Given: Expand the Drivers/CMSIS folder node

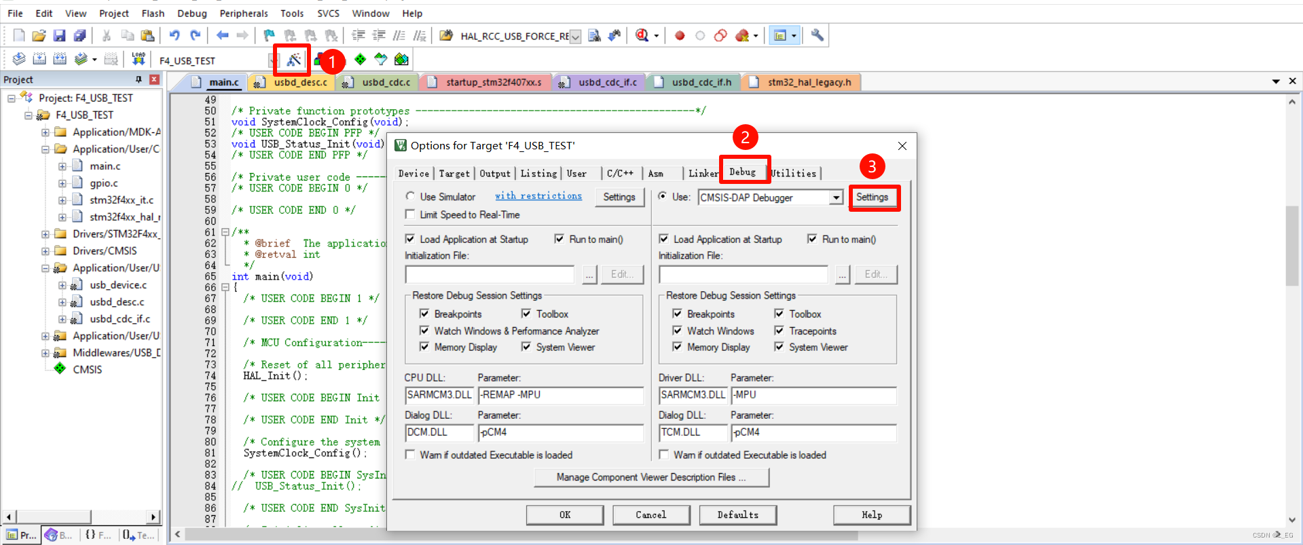Looking at the screenshot, I should click(45, 251).
